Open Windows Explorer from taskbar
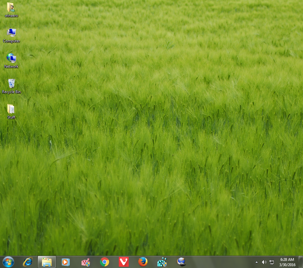Screen dimensions: 303x268 pyautogui.click(x=47, y=262)
